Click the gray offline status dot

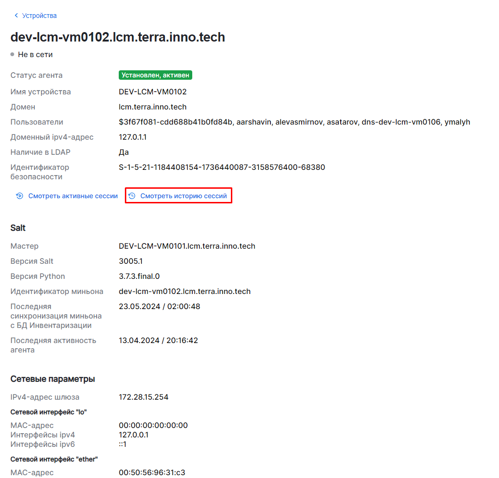click(x=13, y=55)
